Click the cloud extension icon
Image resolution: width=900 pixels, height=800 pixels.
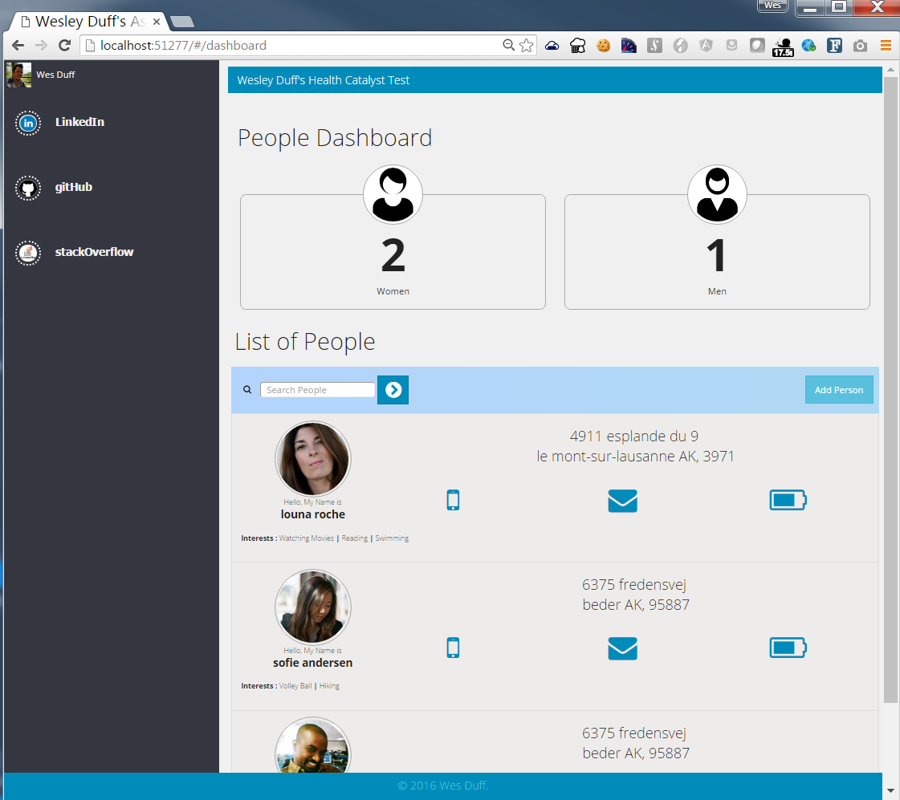click(x=552, y=45)
